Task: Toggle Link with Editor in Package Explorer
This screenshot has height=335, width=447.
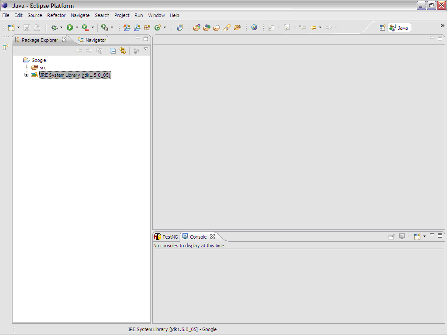Action: click(x=123, y=51)
